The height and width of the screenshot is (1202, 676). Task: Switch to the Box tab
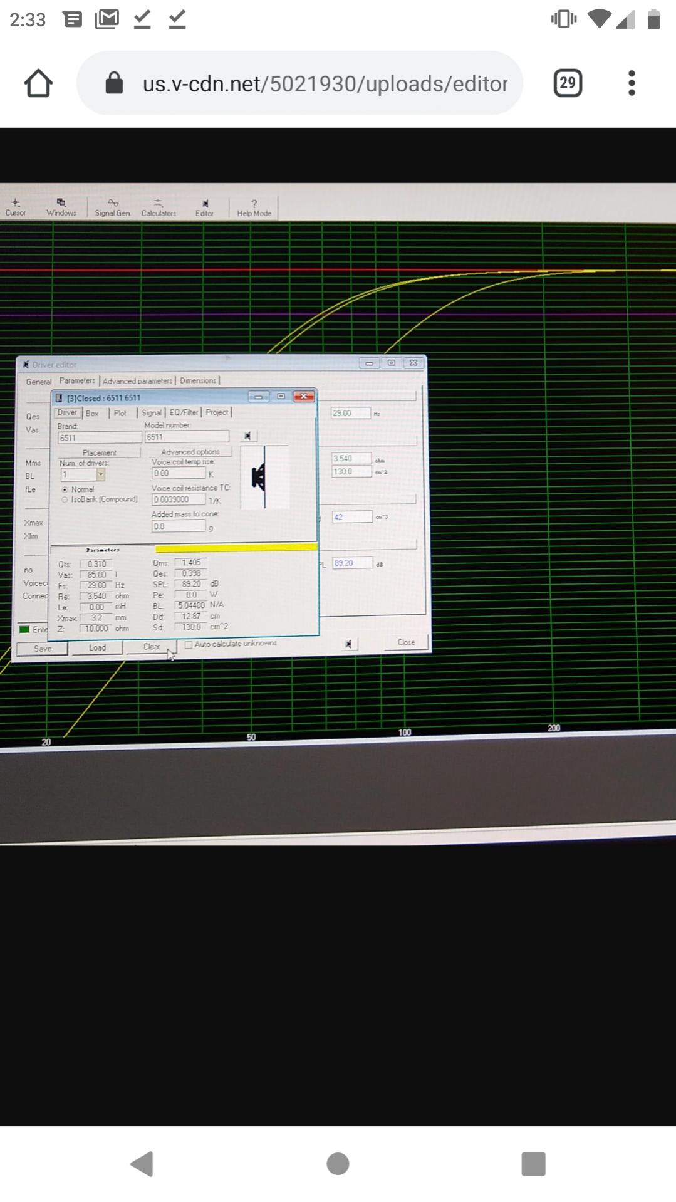pyautogui.click(x=92, y=413)
